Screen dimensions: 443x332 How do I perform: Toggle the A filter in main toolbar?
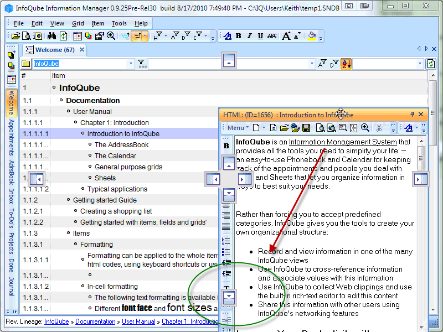[175, 36]
